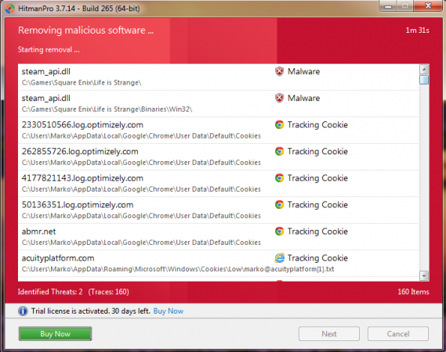
Task: Click the scrollbar down arrow in threat list
Action: 424,275
